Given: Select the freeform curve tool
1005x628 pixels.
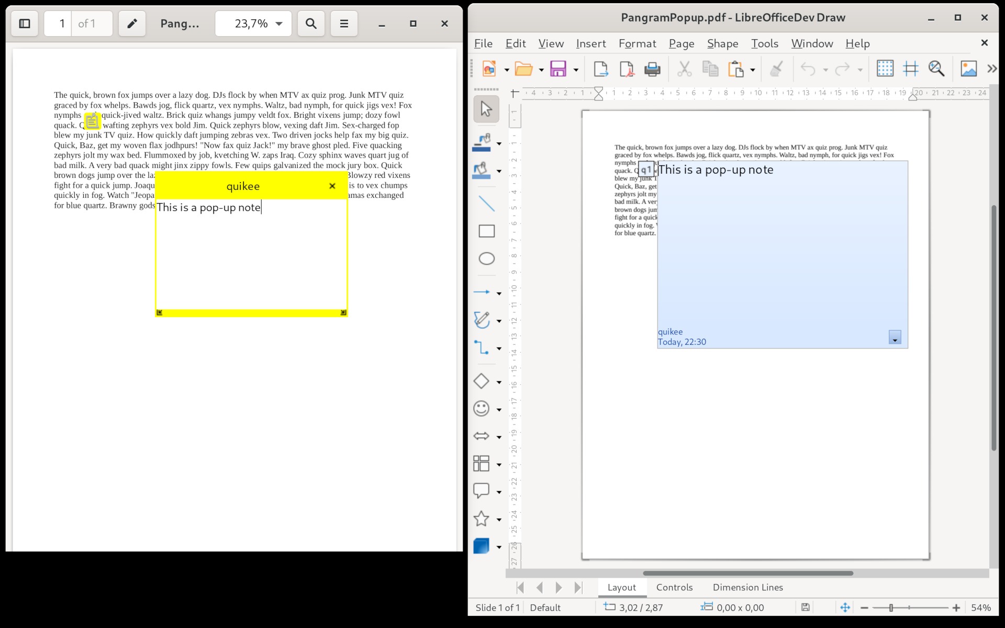Looking at the screenshot, I should click(x=481, y=319).
